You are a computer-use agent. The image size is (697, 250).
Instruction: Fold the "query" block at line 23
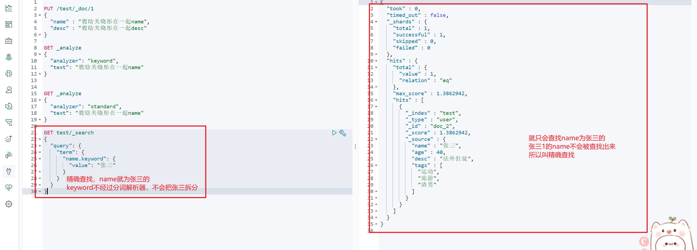pos(40,146)
